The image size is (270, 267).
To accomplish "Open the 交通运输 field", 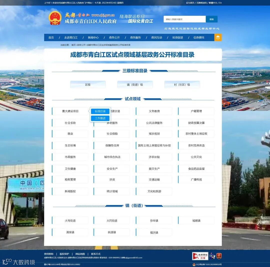I will (154, 179).
